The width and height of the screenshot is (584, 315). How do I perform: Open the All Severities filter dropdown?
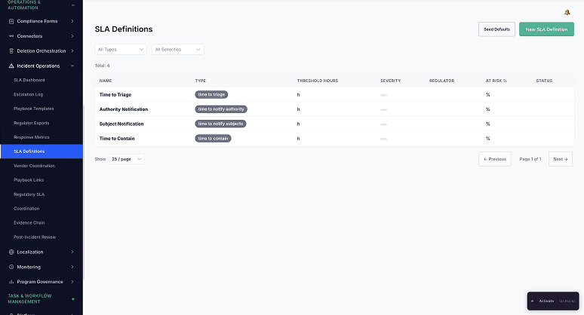click(x=178, y=49)
